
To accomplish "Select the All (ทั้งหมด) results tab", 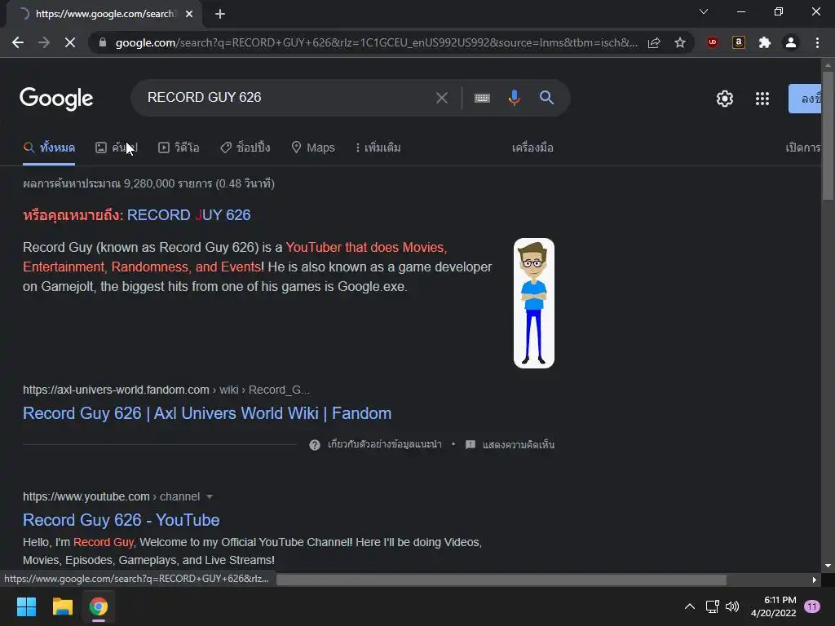I will pos(49,148).
